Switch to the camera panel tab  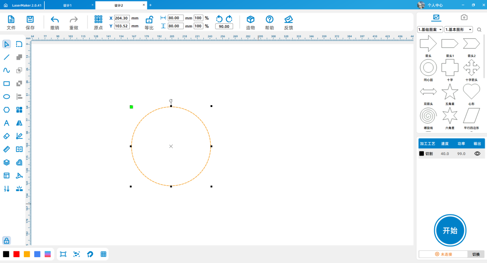point(464,18)
